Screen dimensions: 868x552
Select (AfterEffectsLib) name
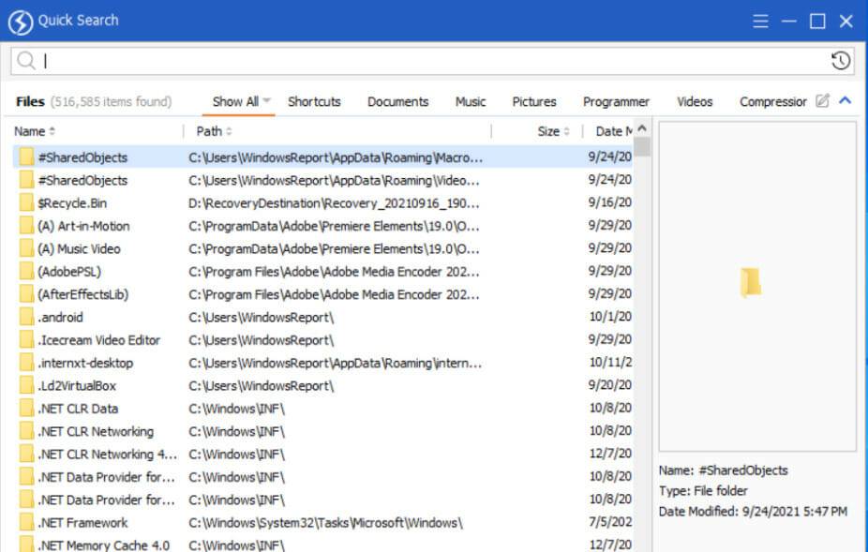tap(83, 294)
